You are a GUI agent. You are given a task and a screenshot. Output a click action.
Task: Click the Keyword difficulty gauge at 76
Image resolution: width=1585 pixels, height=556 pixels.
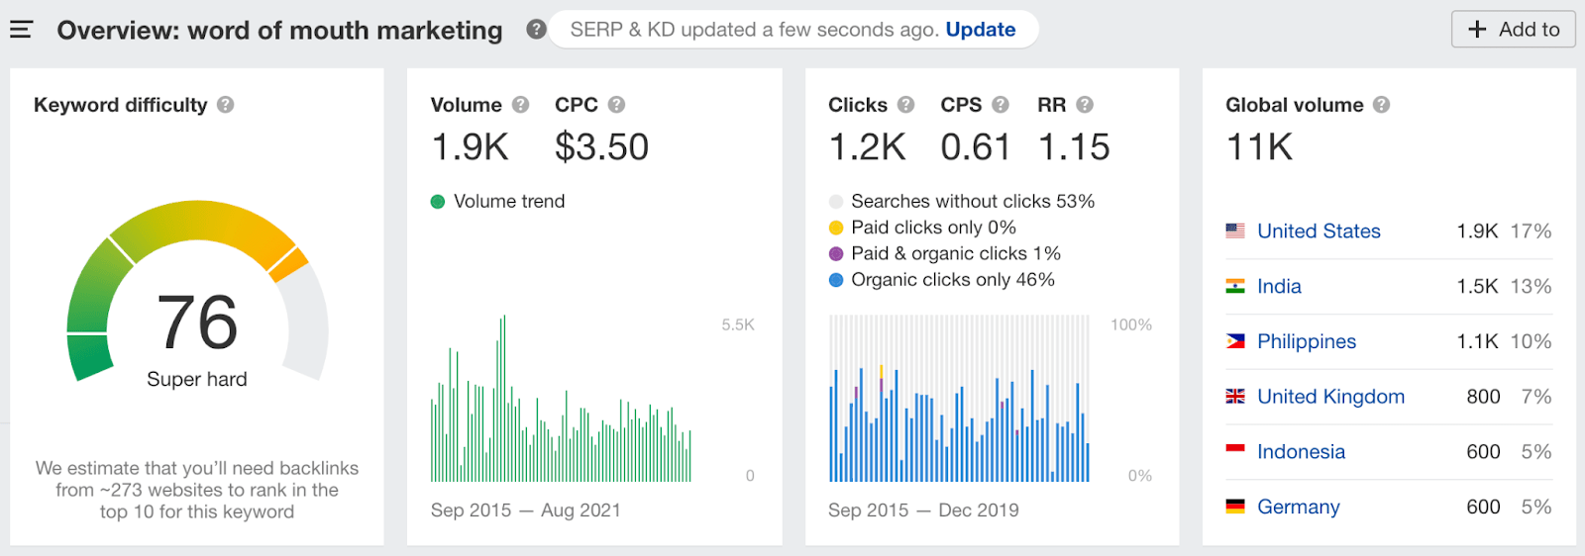pos(197,322)
